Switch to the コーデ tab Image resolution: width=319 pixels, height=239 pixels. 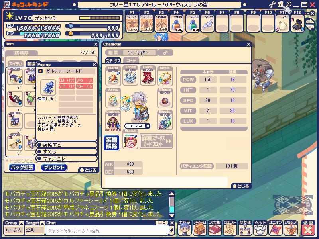point(131,61)
